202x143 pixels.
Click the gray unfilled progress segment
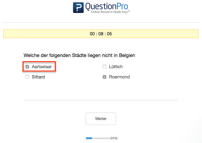coord(101,138)
